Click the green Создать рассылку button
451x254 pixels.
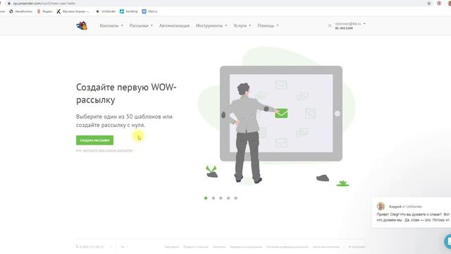click(x=94, y=140)
